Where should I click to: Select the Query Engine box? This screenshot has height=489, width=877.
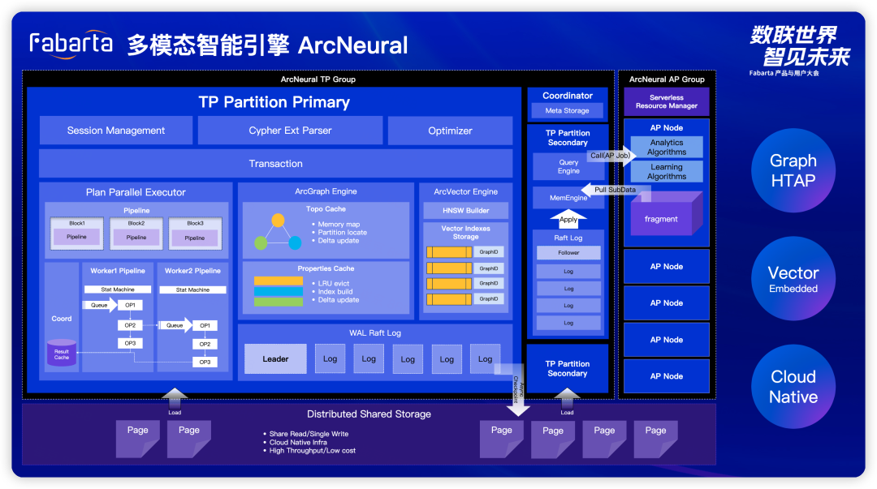pos(568,166)
